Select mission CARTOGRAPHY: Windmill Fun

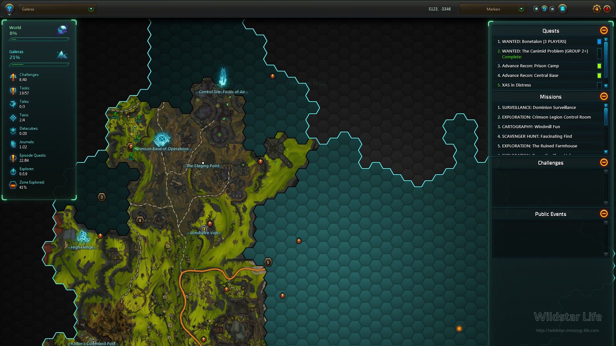(x=548, y=127)
